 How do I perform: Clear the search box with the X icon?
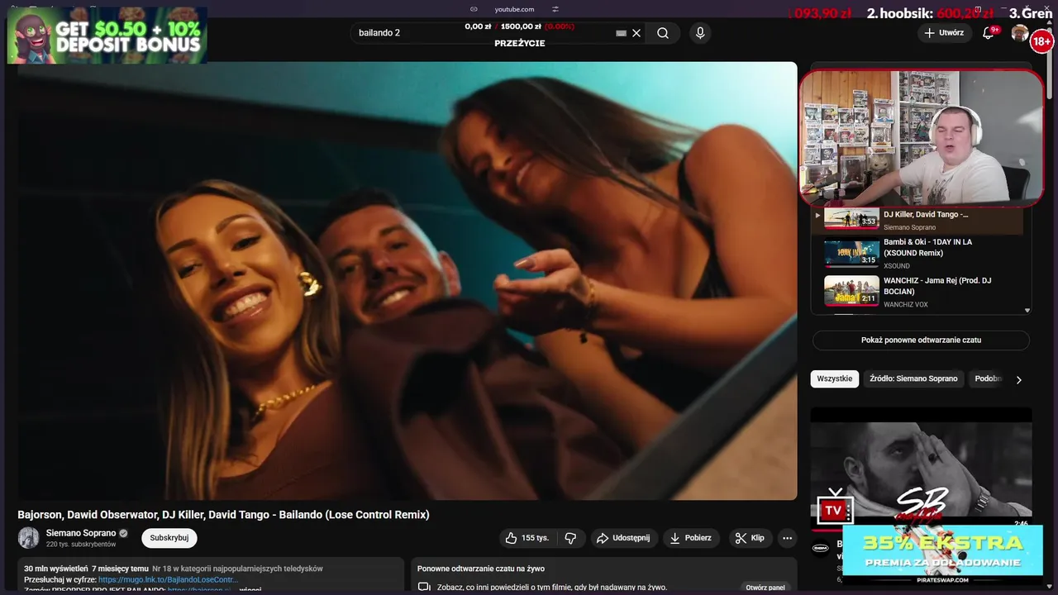636,33
